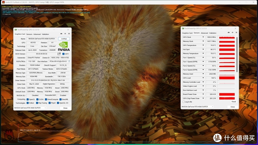Open the Memory Temperature sensor dropdown

pos(203,53)
